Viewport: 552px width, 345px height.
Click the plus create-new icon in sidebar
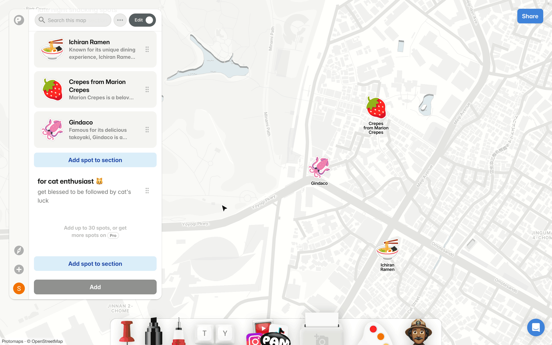pyautogui.click(x=19, y=269)
